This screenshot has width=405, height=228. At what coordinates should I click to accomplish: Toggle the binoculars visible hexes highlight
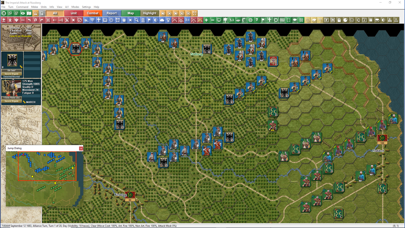tap(377, 20)
